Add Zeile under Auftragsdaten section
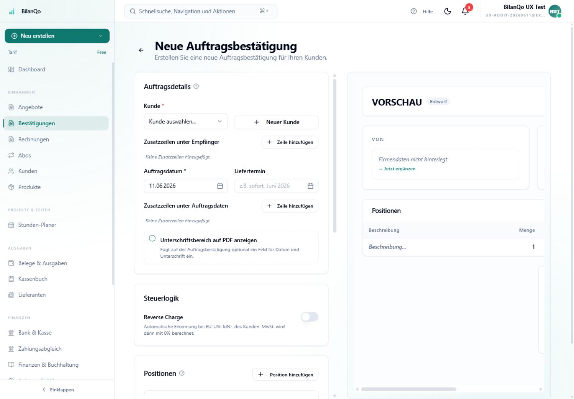 290,206
